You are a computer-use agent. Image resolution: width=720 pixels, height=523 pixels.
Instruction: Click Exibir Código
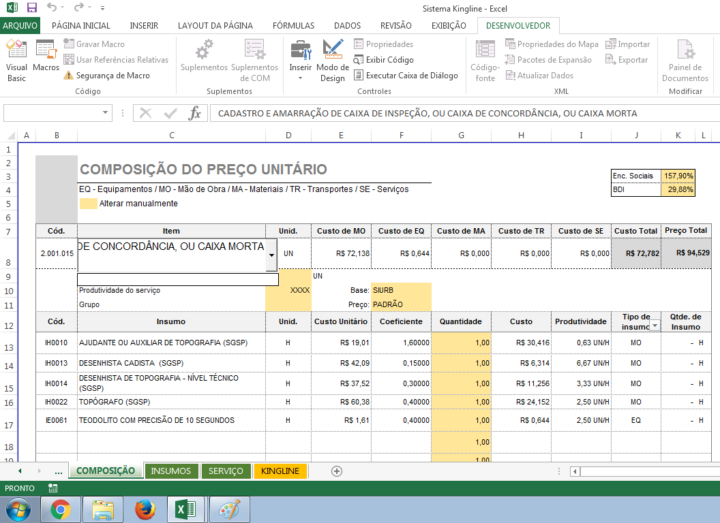pyautogui.click(x=383, y=60)
